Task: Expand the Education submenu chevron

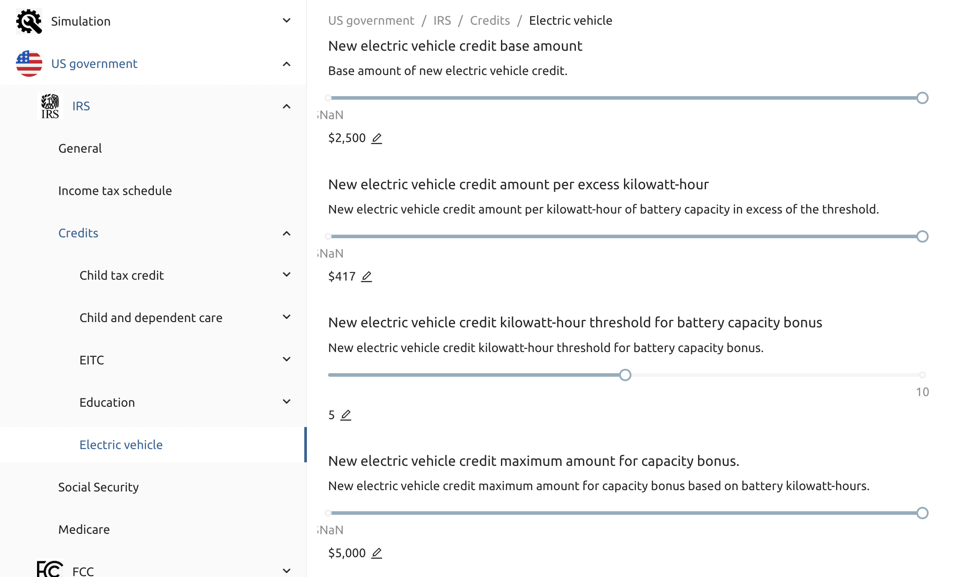Action: 287,402
